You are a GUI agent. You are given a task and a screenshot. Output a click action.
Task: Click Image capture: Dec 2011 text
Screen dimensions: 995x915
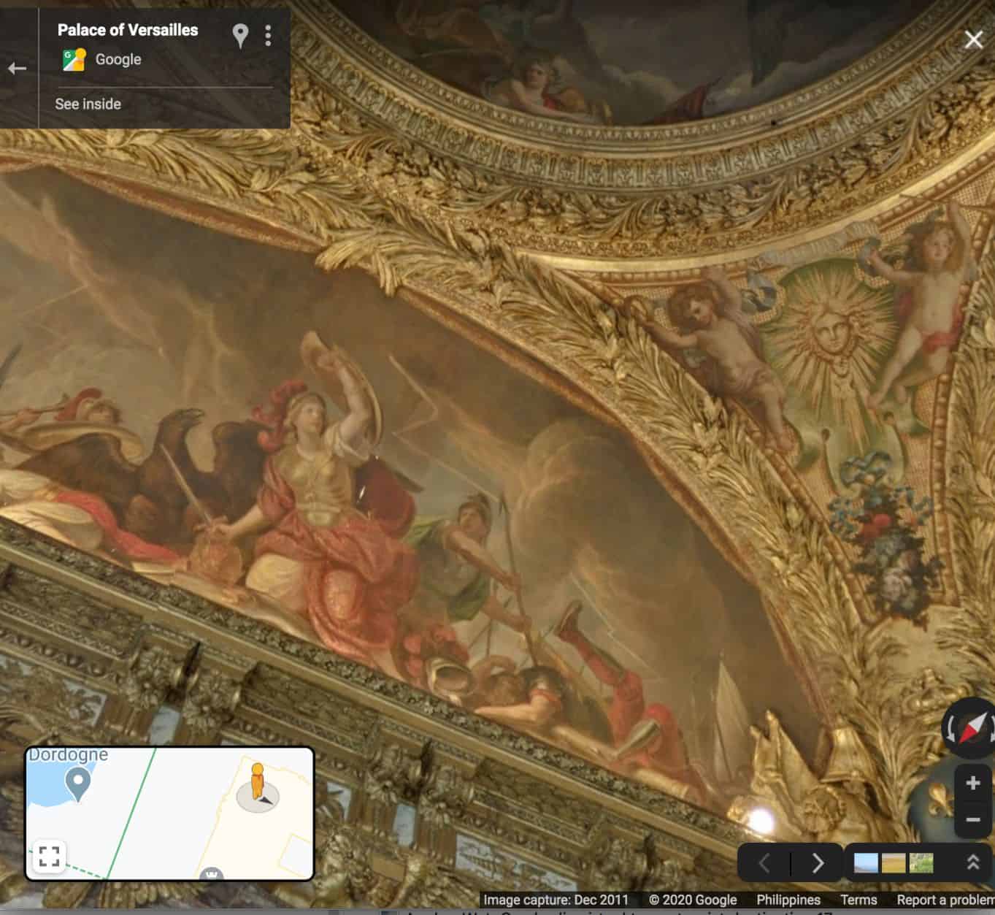556,900
